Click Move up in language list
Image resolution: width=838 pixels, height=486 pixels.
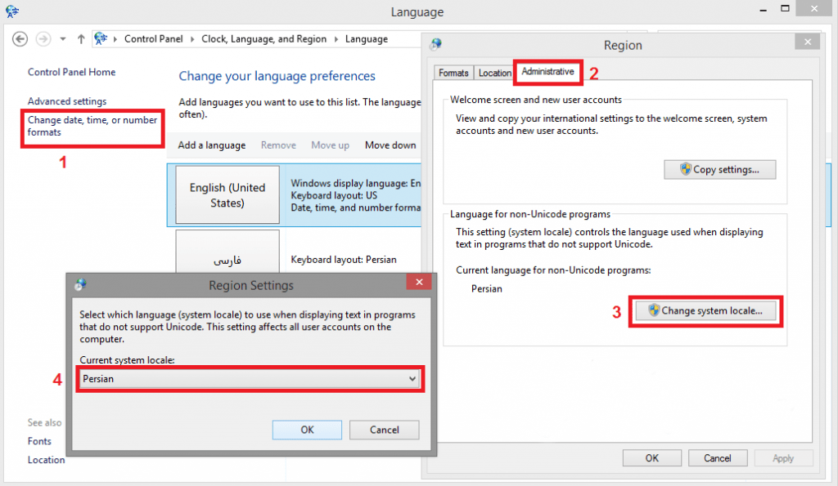[x=331, y=145]
